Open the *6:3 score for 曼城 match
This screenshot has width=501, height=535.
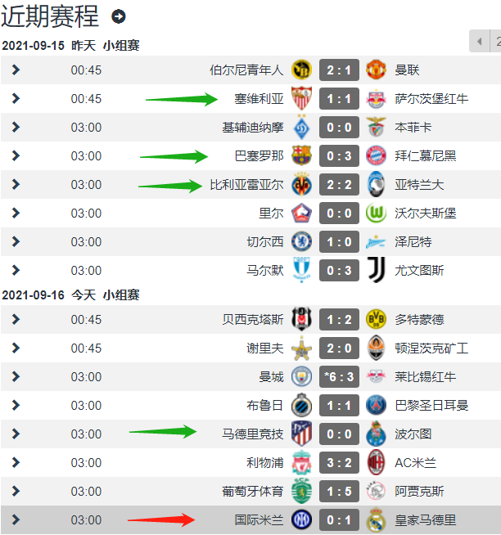tap(339, 376)
